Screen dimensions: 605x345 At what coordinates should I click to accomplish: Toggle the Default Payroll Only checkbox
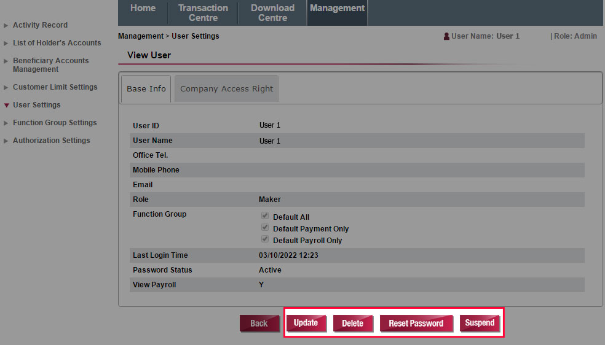pyautogui.click(x=264, y=239)
